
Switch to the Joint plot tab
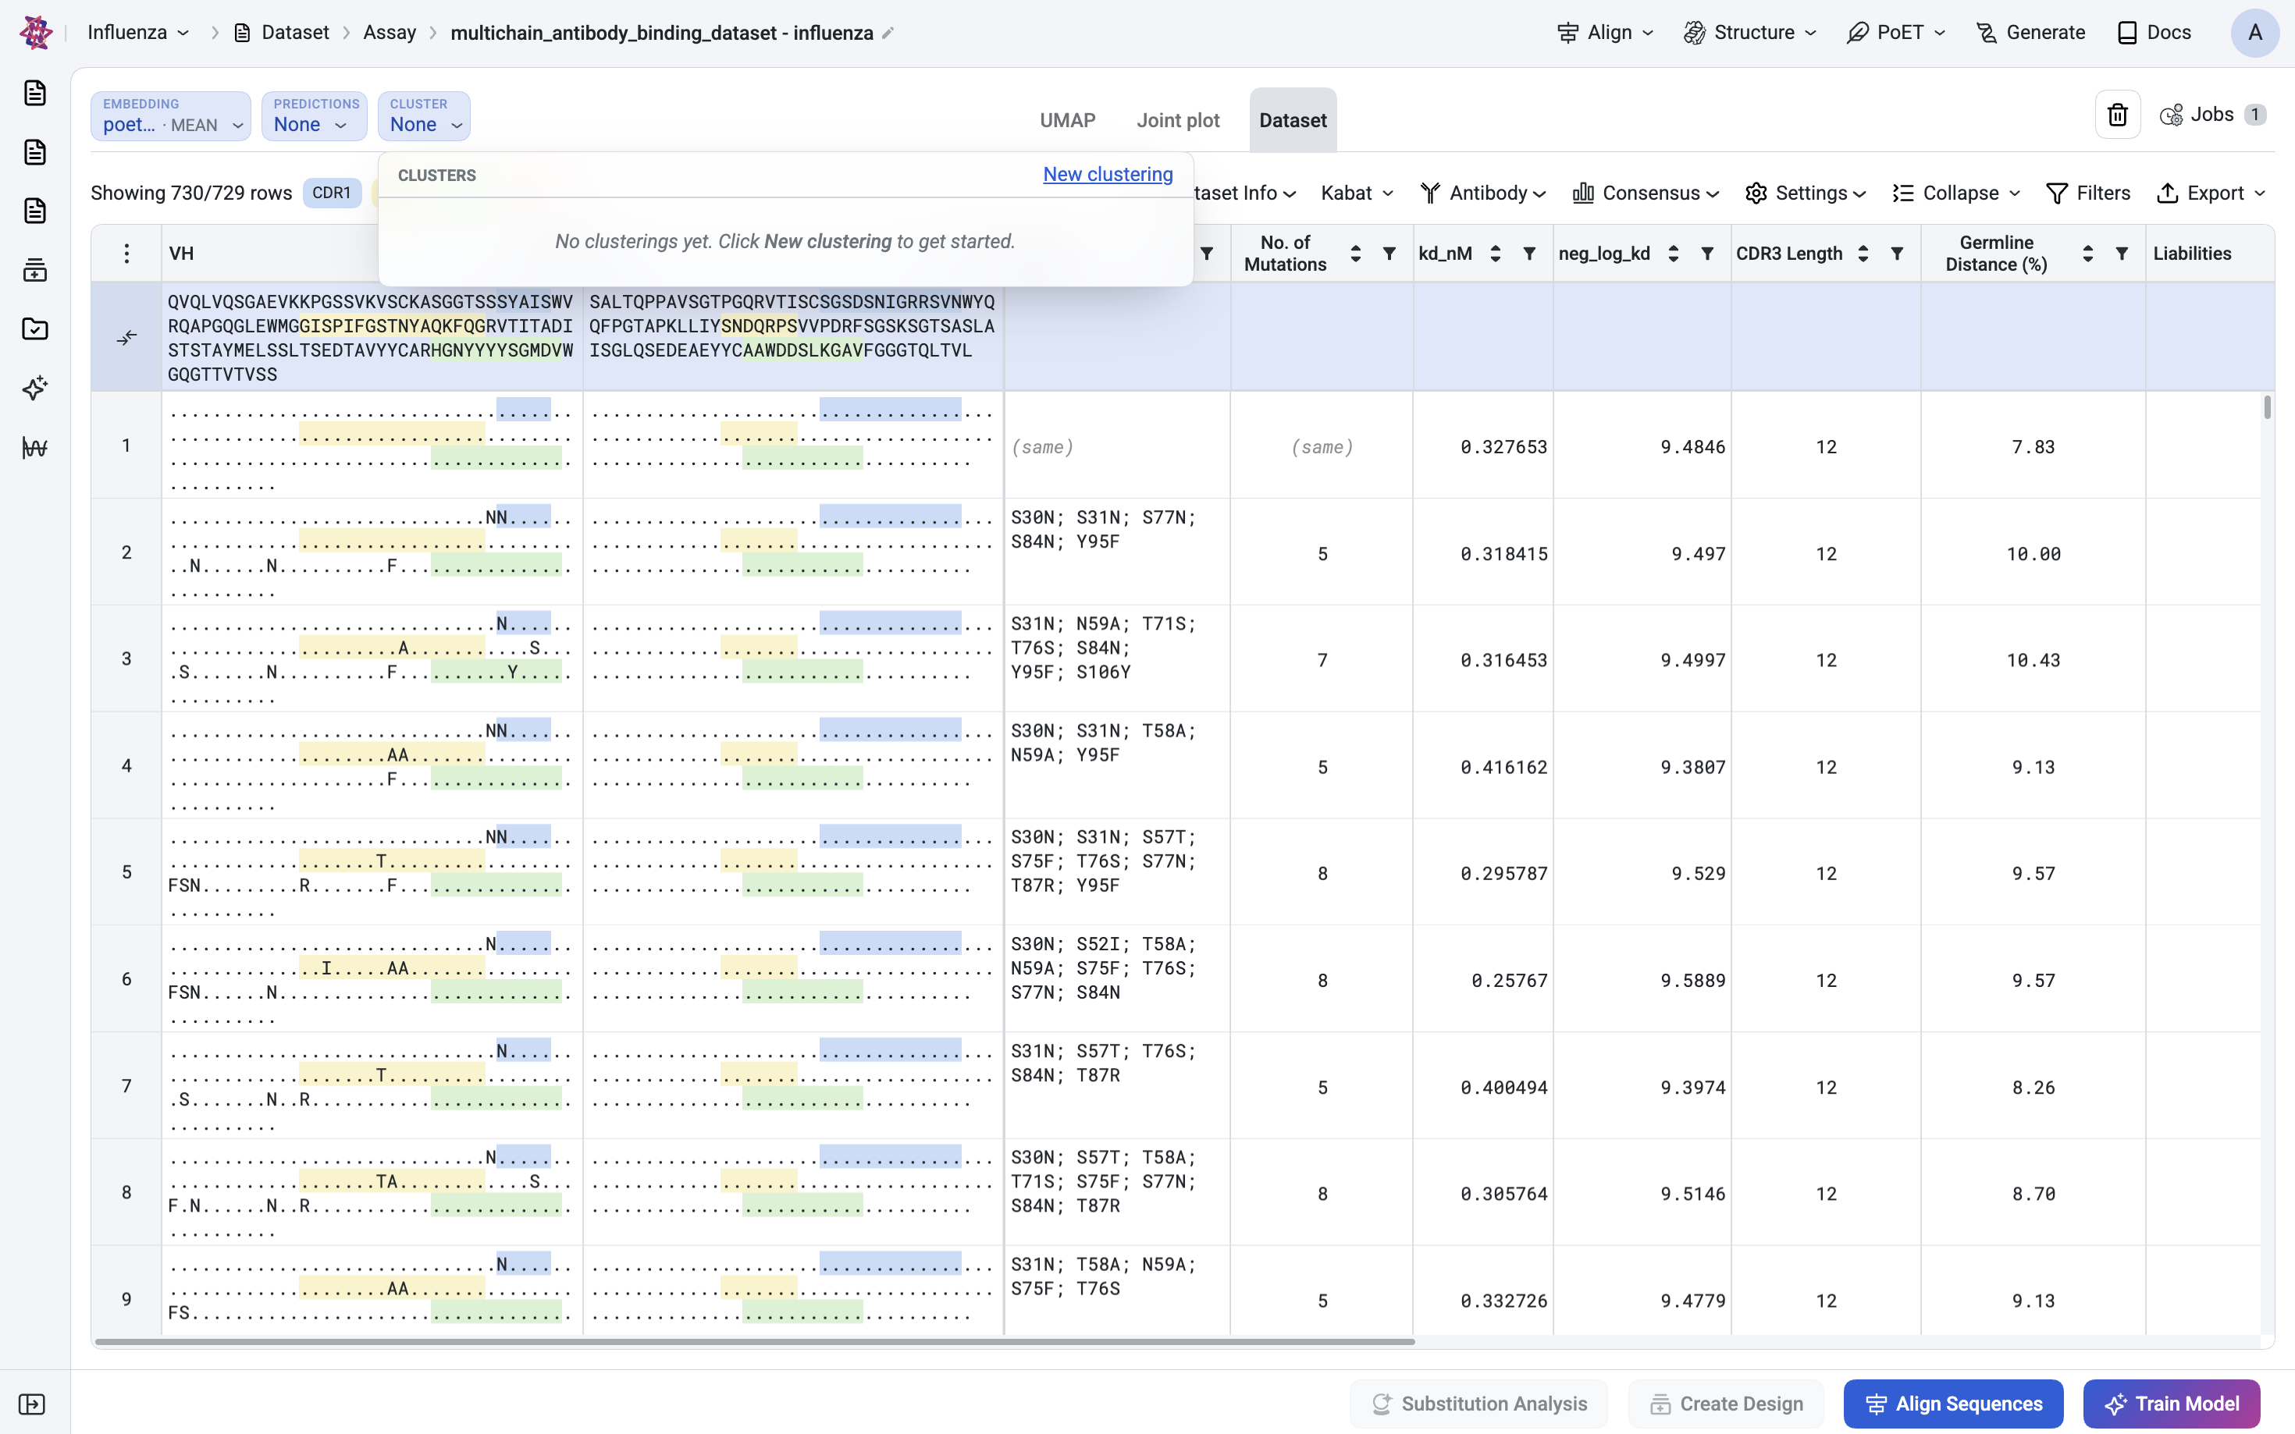point(1178,120)
